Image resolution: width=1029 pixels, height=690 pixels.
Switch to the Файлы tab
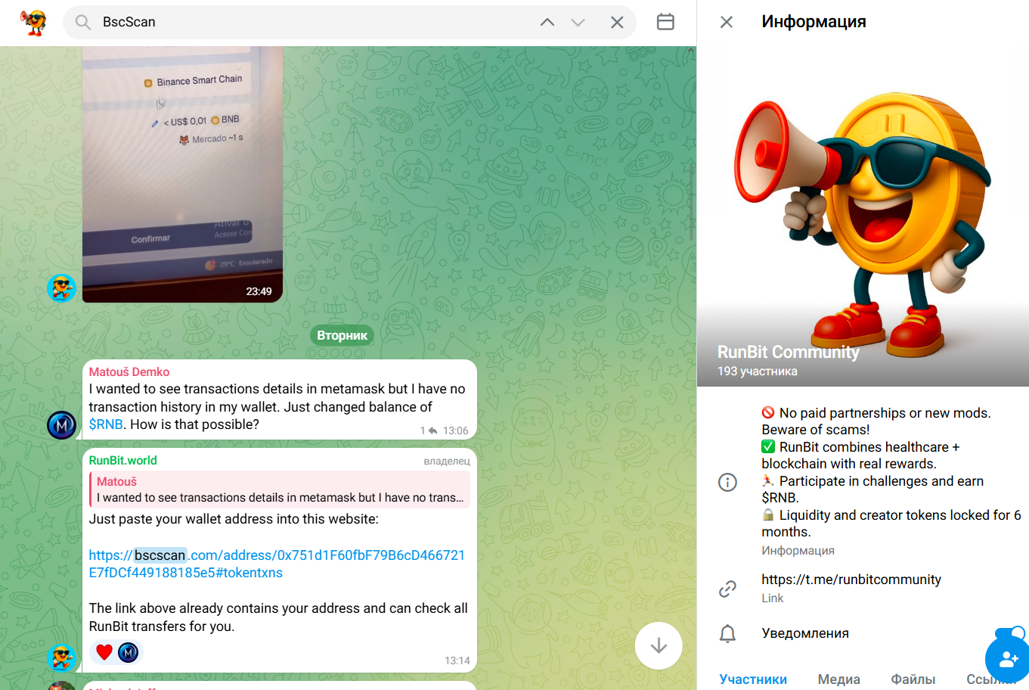913,679
